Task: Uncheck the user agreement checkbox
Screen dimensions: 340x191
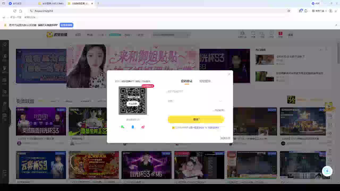Action: [173, 128]
